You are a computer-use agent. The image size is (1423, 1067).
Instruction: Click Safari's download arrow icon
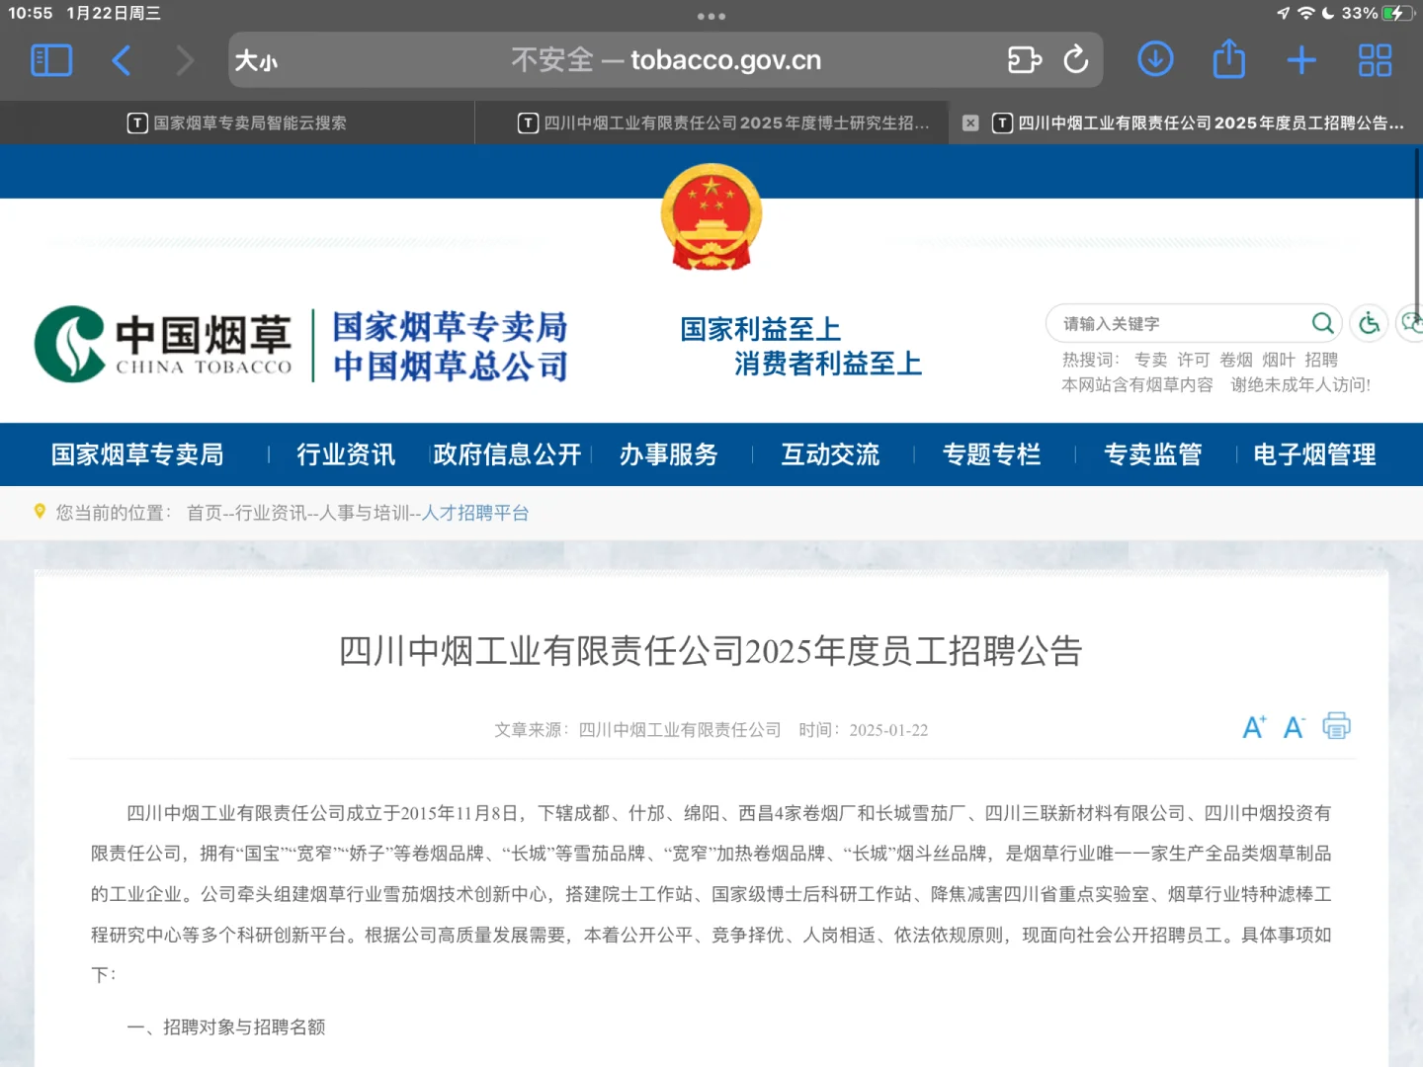tap(1154, 59)
